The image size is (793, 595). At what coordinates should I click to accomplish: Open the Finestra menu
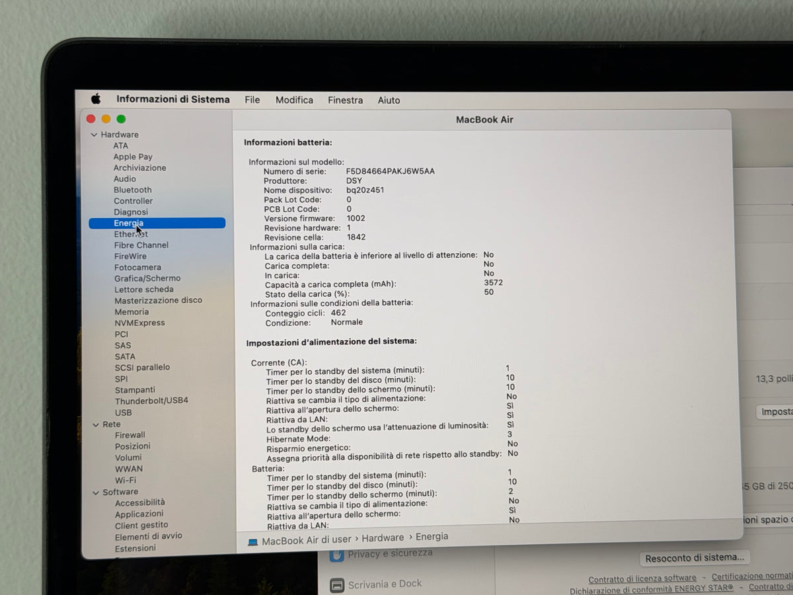tap(345, 100)
